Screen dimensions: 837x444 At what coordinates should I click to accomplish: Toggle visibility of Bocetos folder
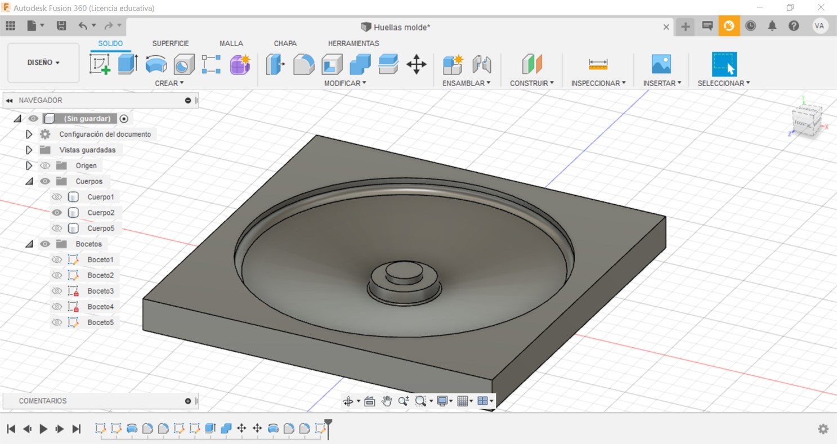[x=45, y=244]
